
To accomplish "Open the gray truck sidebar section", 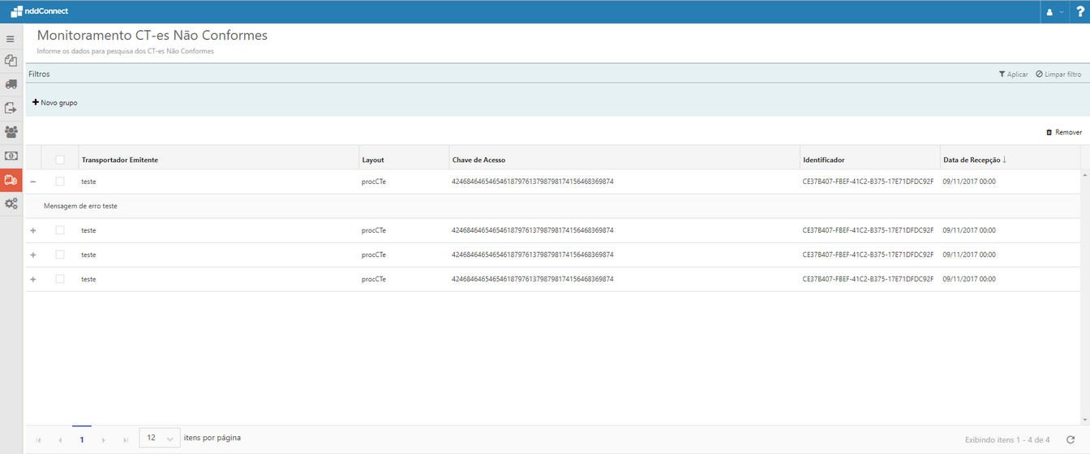I will click(11, 84).
